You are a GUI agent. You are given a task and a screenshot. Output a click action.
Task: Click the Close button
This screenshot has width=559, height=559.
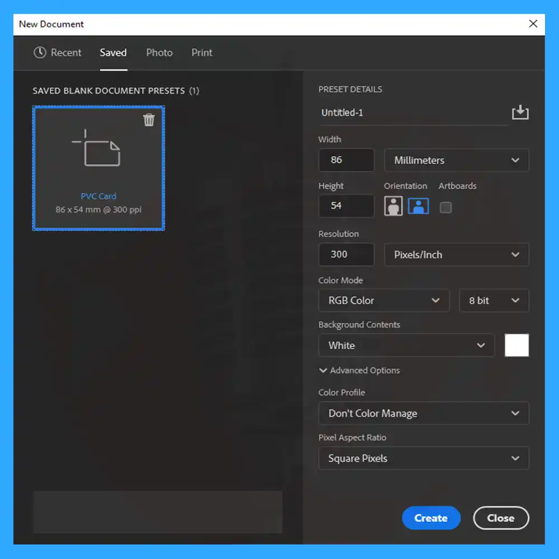click(x=501, y=518)
